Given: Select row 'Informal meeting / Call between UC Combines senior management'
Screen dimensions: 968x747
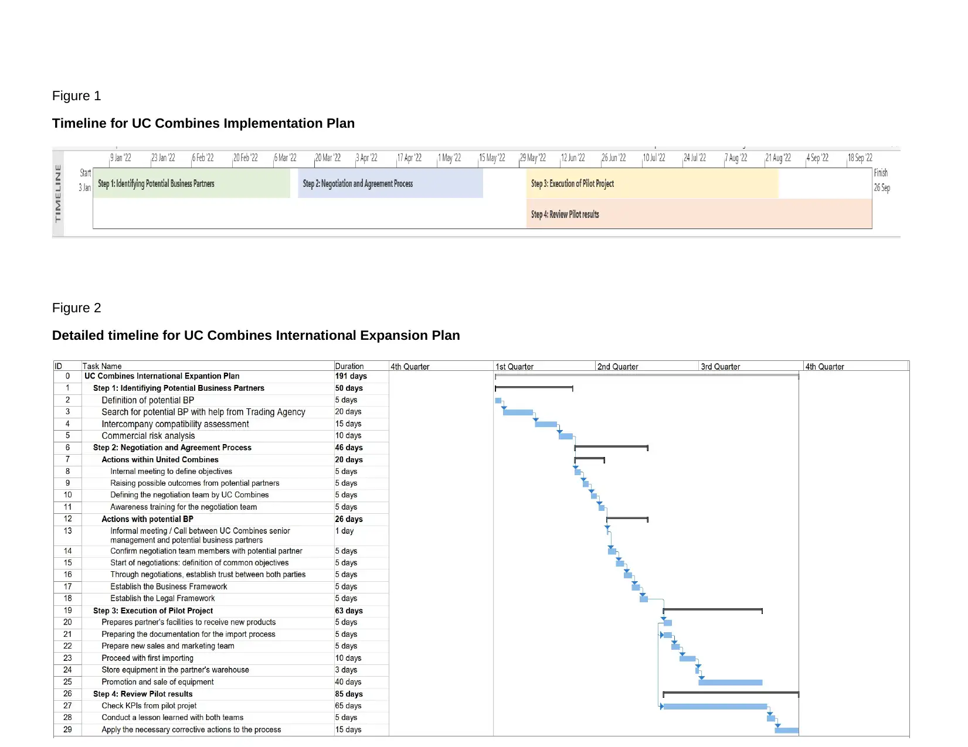Looking at the screenshot, I should pyautogui.click(x=221, y=535).
